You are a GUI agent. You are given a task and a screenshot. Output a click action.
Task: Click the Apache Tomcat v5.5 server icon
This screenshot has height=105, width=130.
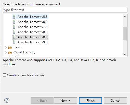(14, 17)
